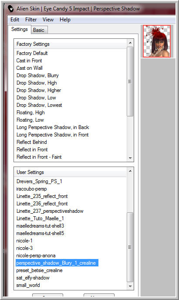Click the preview thumbnail of the red-haired woman

click(x=157, y=41)
